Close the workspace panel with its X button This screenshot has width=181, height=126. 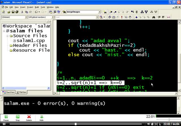[x=50, y=21]
